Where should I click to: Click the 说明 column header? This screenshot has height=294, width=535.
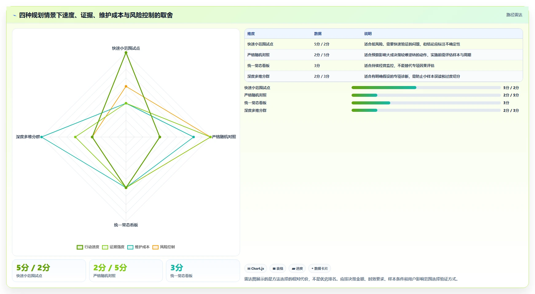(x=368, y=34)
